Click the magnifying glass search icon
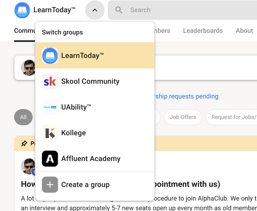The image size is (257, 211). (119, 10)
